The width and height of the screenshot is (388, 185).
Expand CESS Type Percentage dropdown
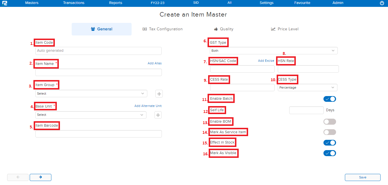click(307, 87)
